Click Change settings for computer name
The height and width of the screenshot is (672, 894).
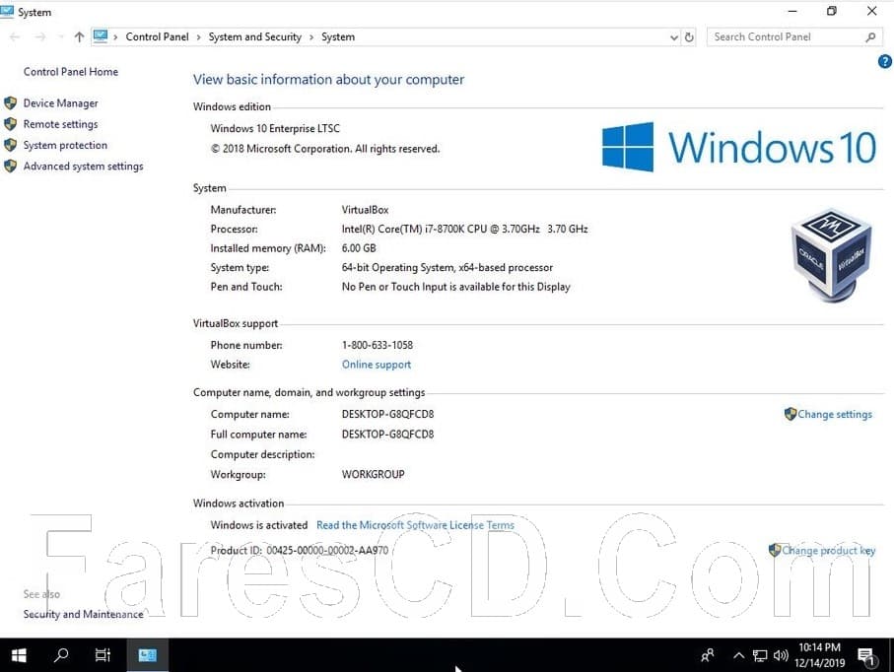[835, 415]
